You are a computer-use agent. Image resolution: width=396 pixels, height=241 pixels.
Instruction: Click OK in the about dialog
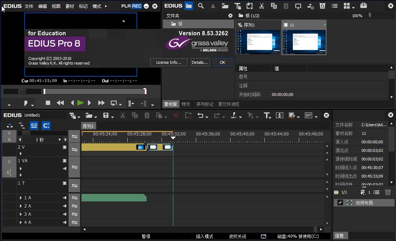222,62
